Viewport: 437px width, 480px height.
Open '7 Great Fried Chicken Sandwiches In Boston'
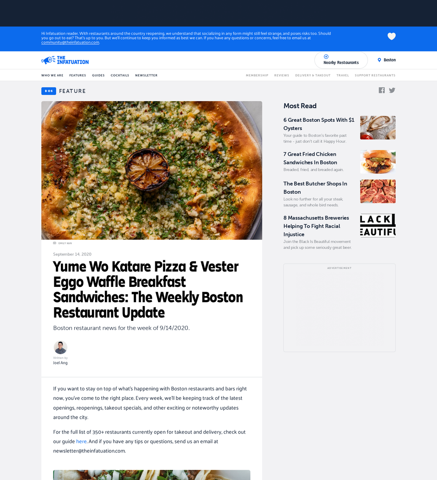pos(310,158)
